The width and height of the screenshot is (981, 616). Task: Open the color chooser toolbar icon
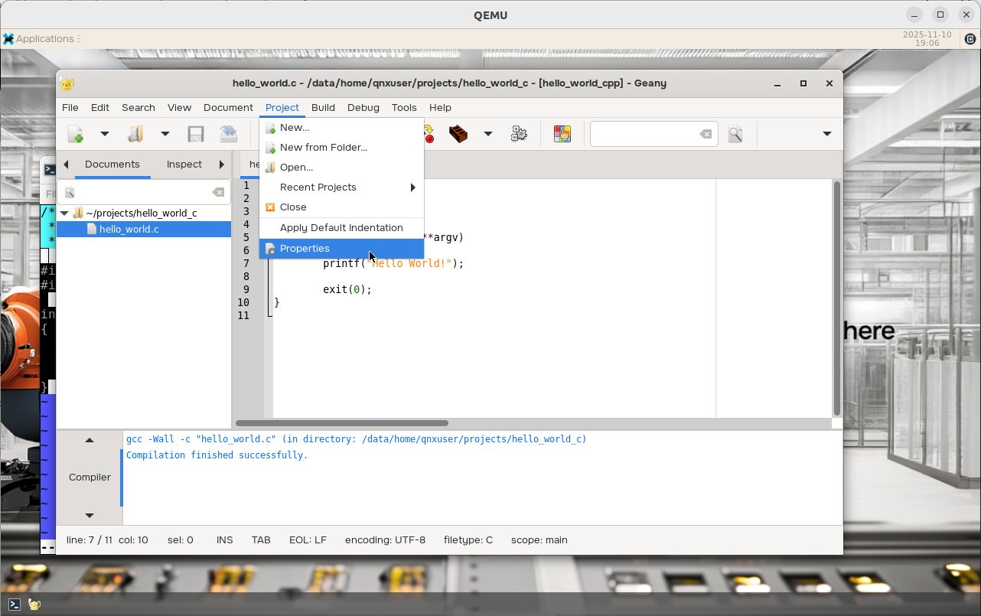point(562,134)
